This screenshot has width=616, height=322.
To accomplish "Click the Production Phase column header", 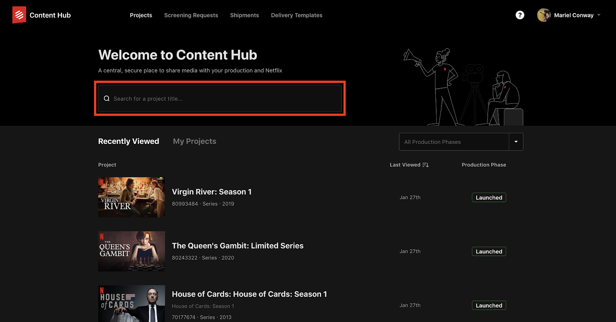I will (x=484, y=165).
